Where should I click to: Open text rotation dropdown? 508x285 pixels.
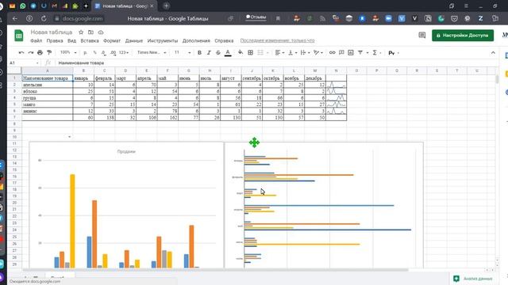(318, 53)
